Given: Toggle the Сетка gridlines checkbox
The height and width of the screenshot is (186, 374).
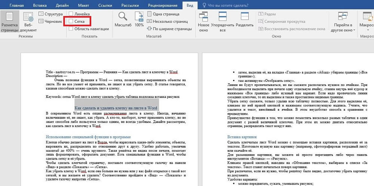Looking at the screenshot, I should (71, 22).
